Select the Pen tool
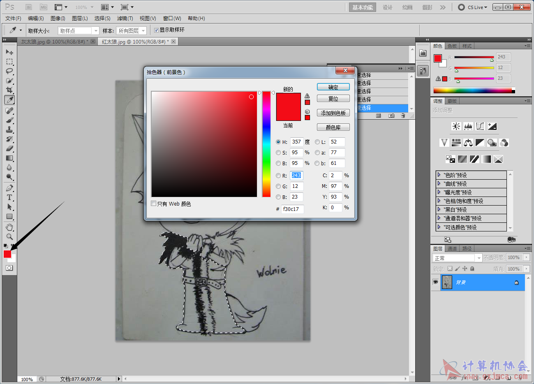534x384 pixels. tap(9, 188)
